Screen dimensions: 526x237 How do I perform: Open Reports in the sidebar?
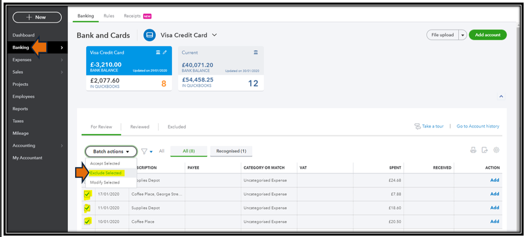click(x=20, y=109)
